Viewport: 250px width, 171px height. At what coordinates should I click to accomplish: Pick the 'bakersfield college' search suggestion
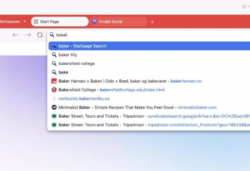tap(76, 64)
